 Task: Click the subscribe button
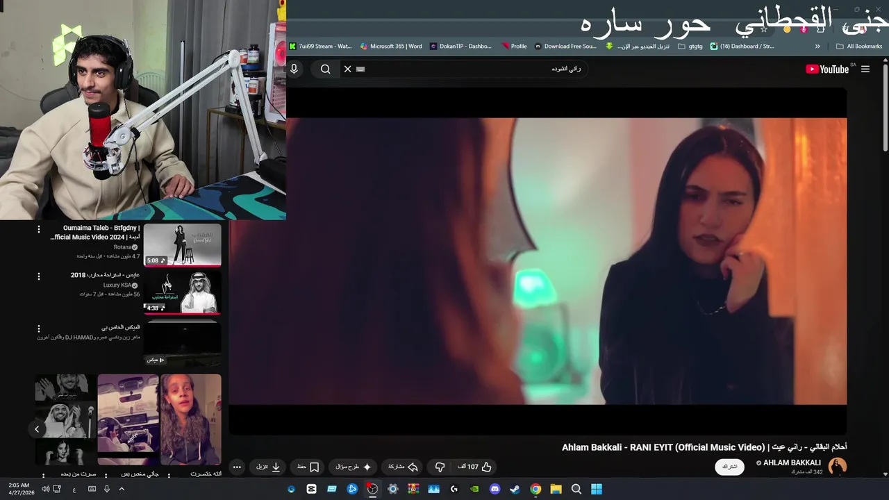click(x=730, y=467)
